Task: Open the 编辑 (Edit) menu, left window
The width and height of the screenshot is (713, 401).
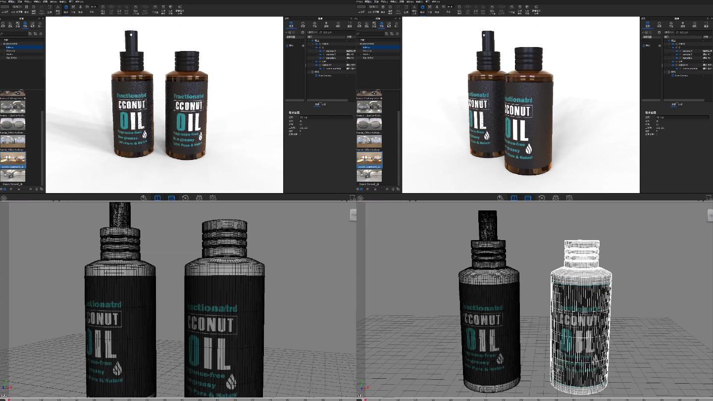Action: (x=11, y=1)
